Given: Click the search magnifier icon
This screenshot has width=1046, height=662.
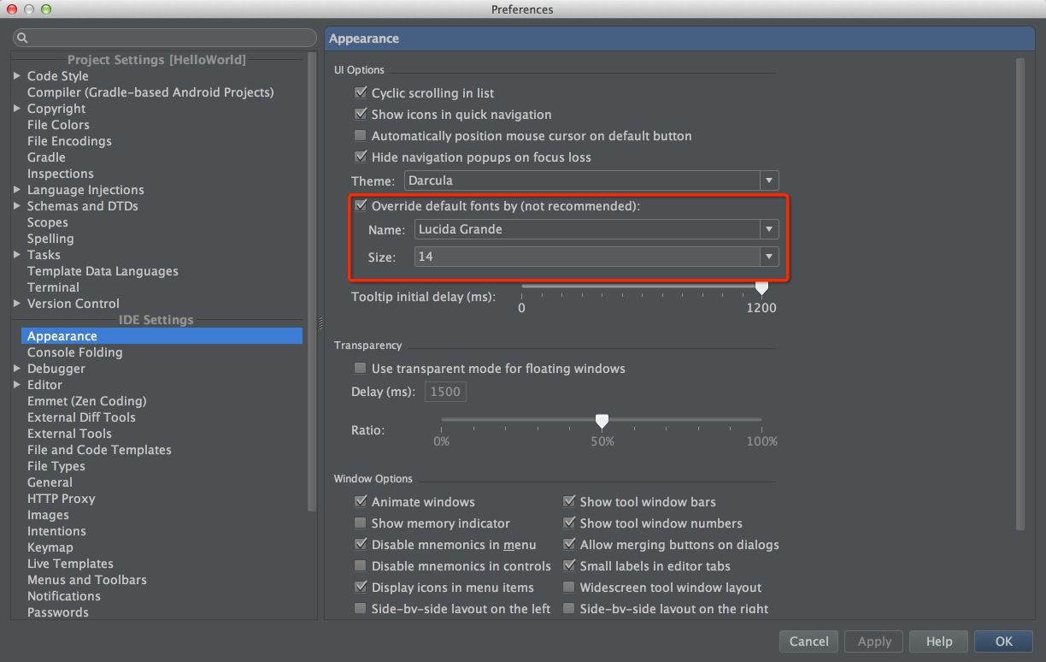Looking at the screenshot, I should [x=22, y=38].
